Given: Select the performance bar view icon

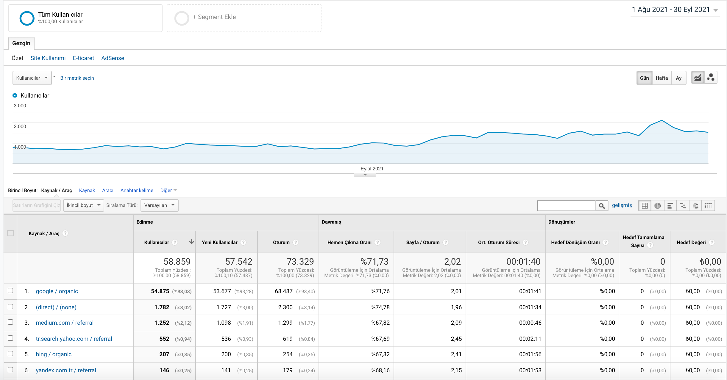Looking at the screenshot, I should [670, 205].
